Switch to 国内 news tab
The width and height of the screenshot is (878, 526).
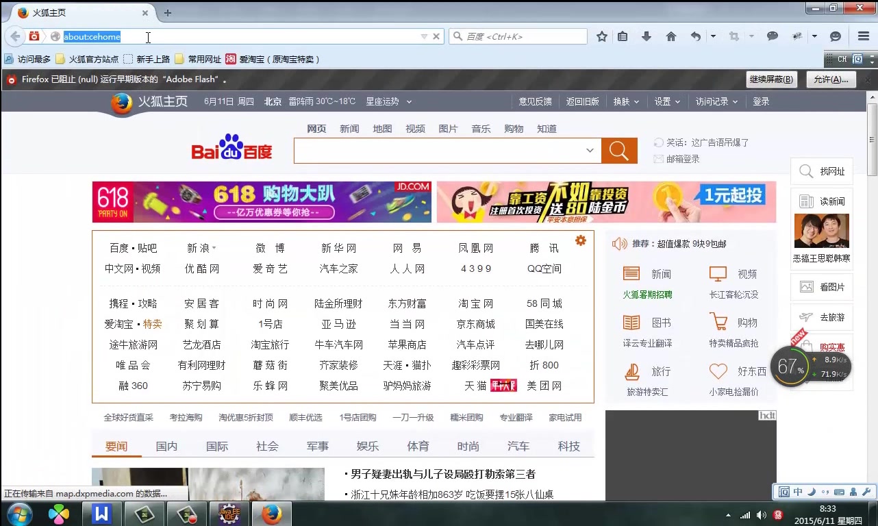click(x=166, y=446)
